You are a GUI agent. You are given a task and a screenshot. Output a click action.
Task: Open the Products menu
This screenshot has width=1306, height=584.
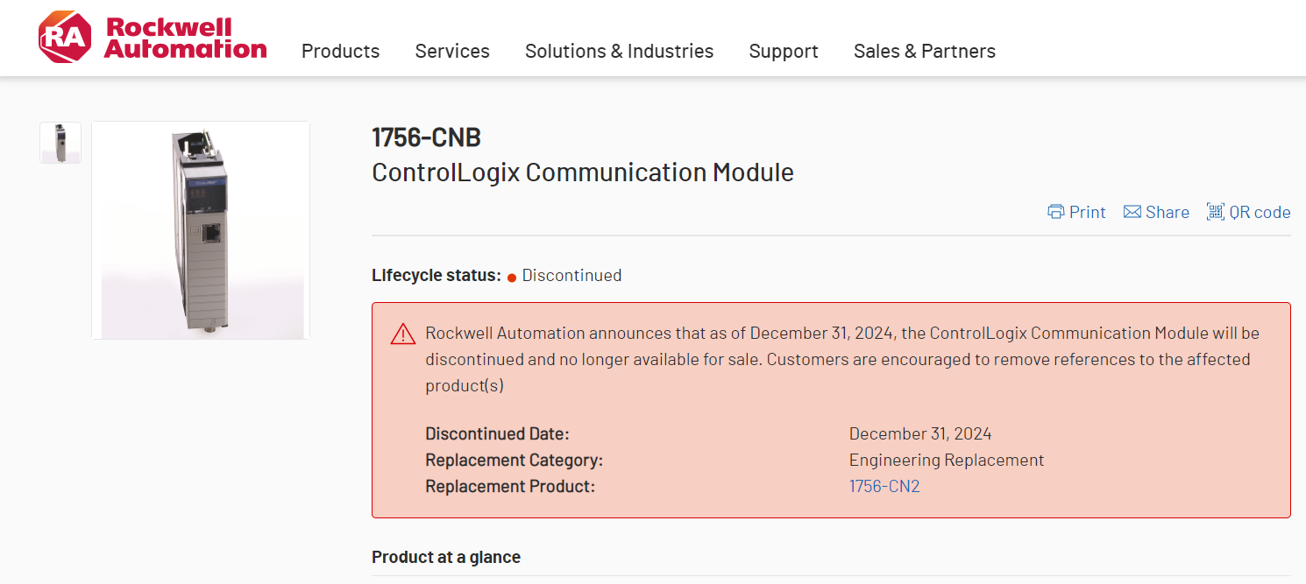click(x=340, y=51)
